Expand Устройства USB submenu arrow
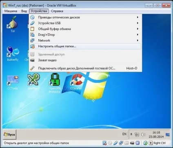This screenshot has height=148, width=173. coord(138,23)
